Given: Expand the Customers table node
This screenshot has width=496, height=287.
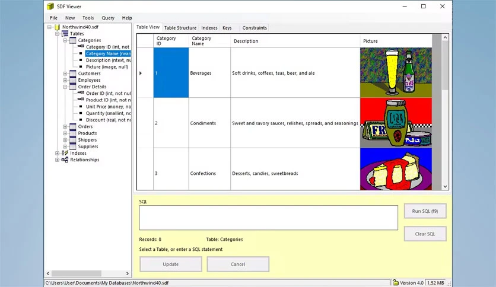Looking at the screenshot, I should click(65, 74).
